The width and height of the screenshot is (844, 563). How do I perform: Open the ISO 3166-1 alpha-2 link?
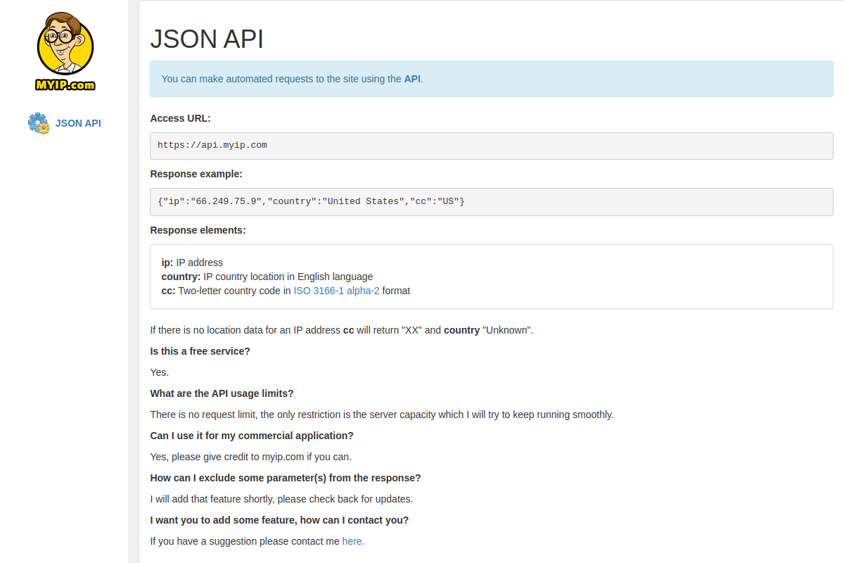336,291
